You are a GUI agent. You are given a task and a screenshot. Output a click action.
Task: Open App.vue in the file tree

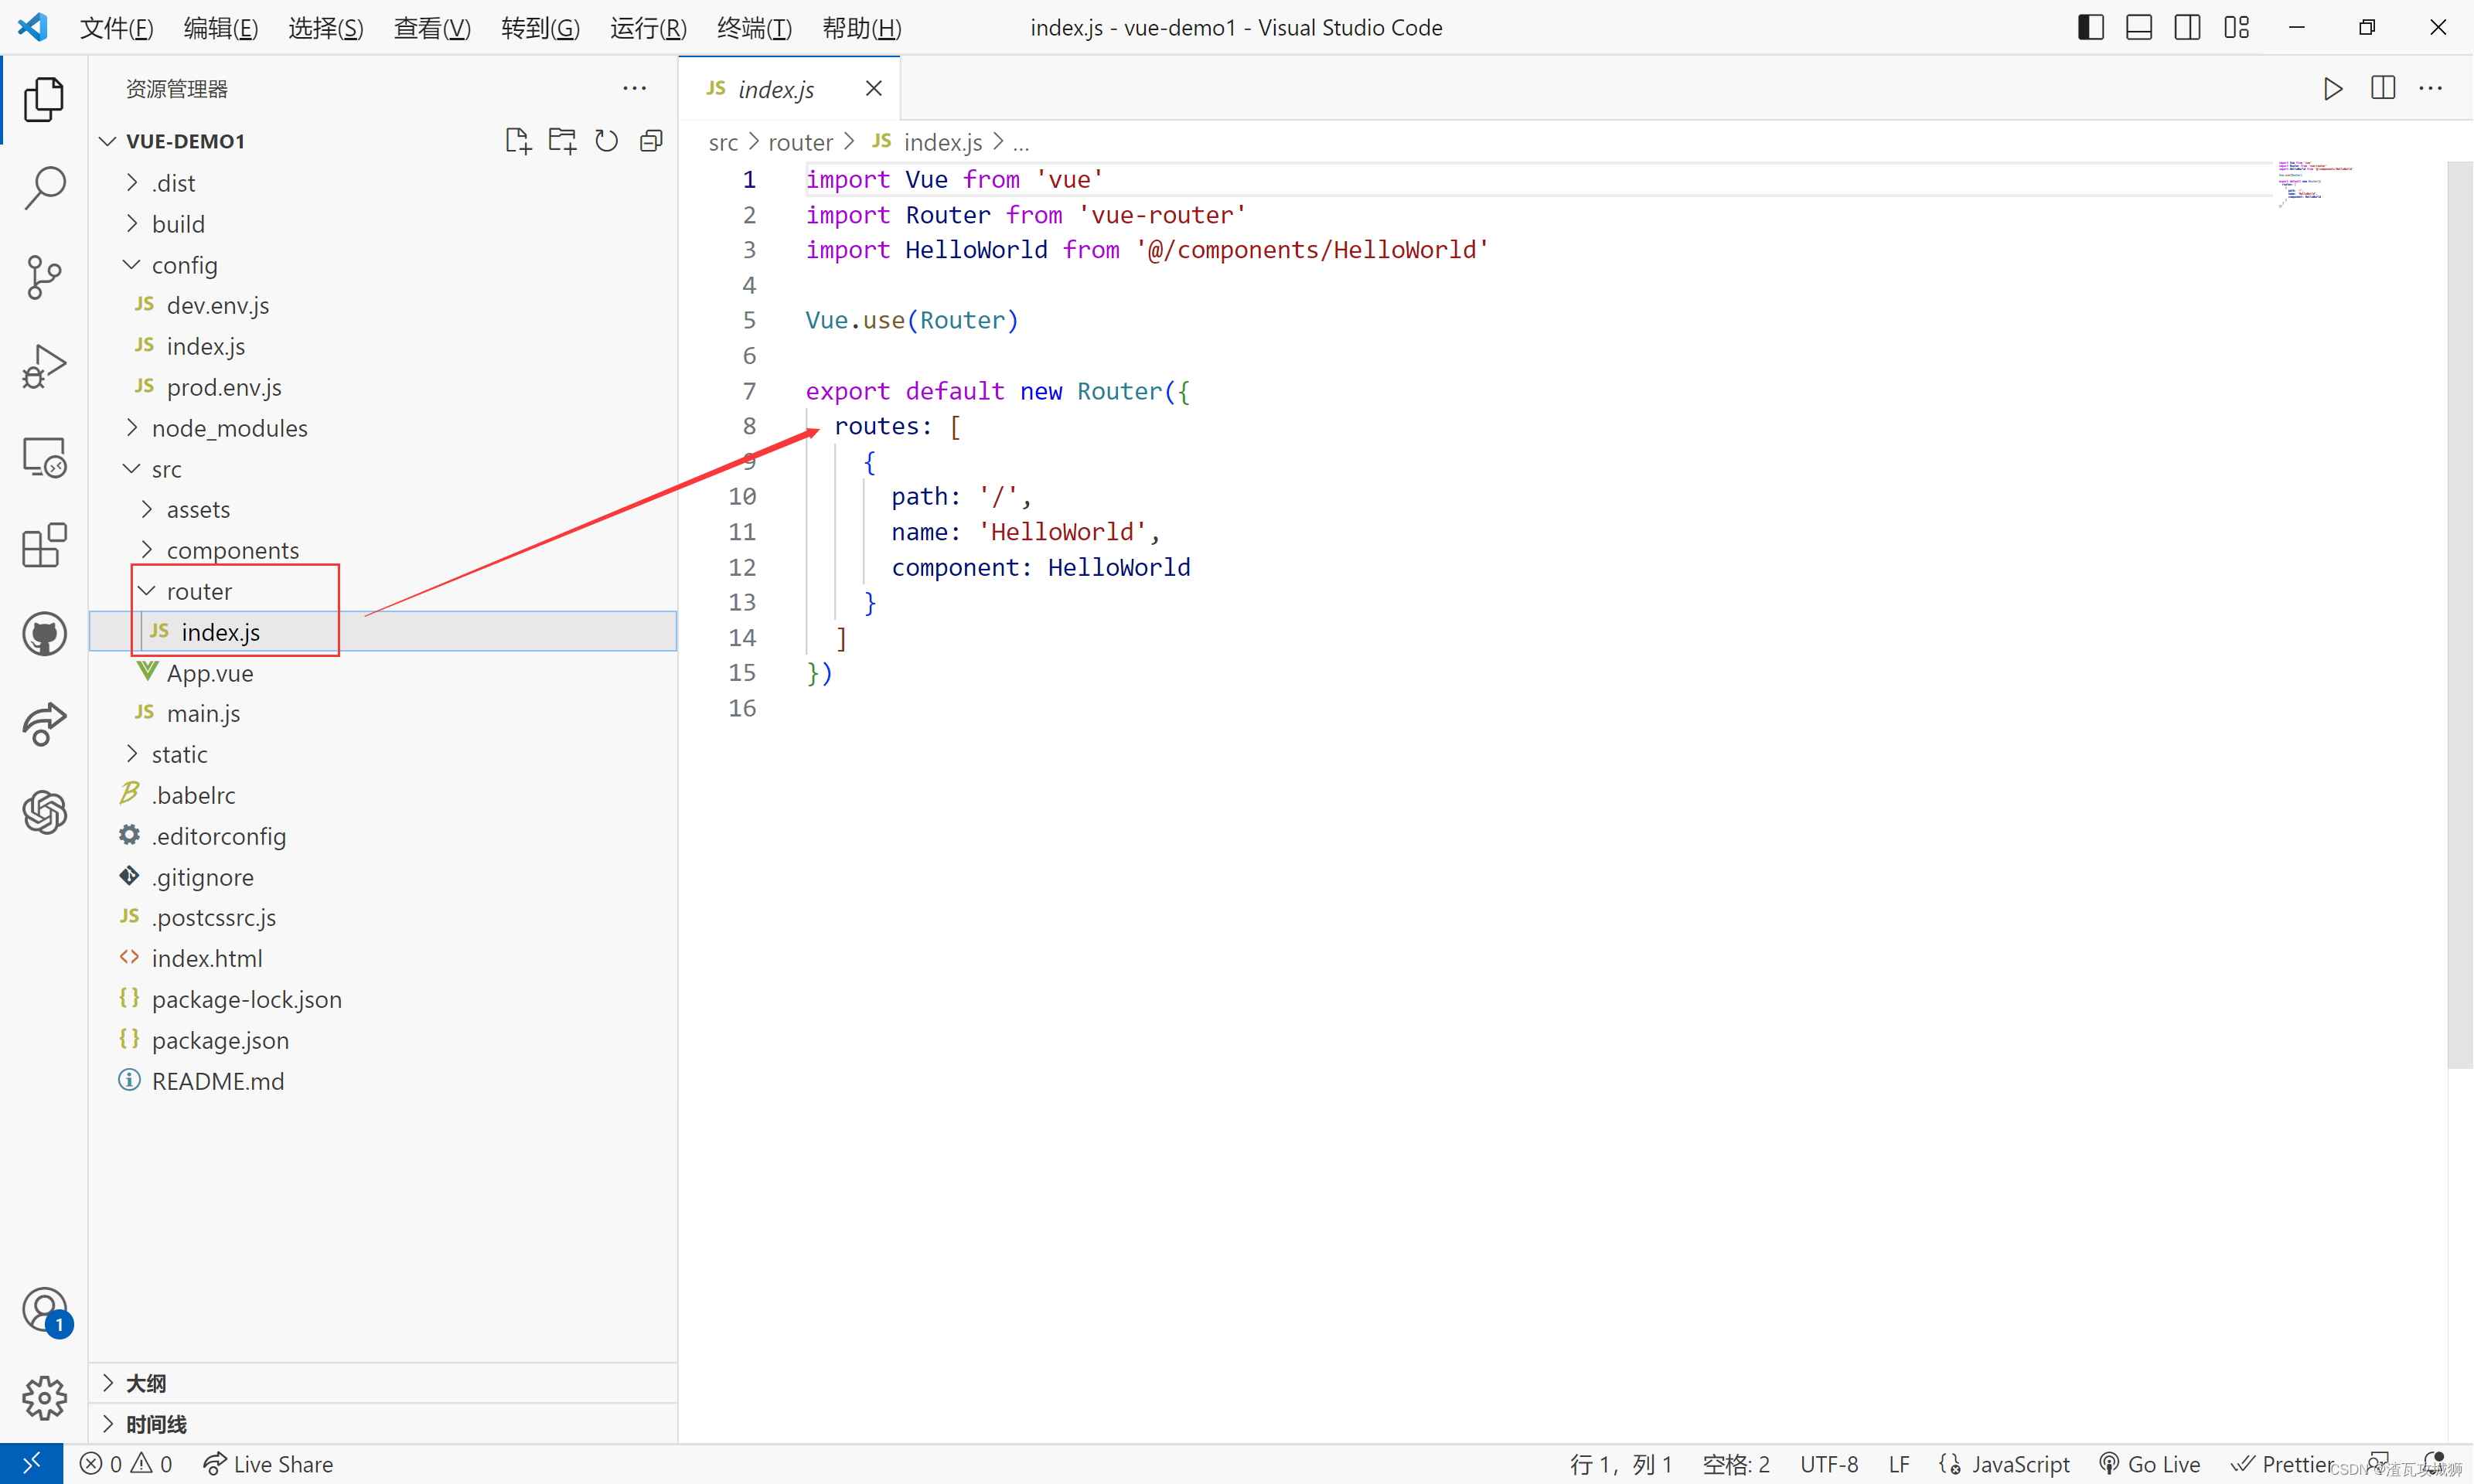coord(383,673)
